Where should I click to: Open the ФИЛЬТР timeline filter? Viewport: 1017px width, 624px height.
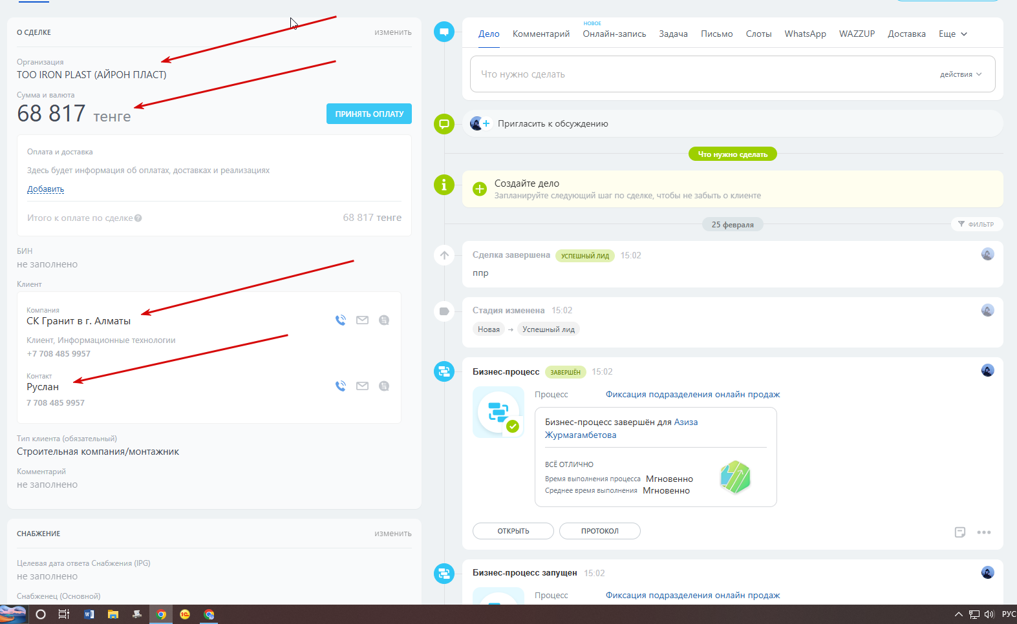coord(976,224)
